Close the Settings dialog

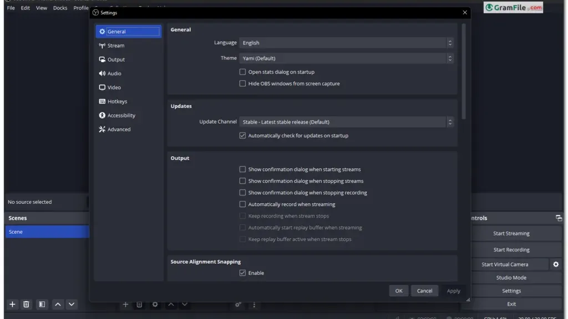[465, 13]
